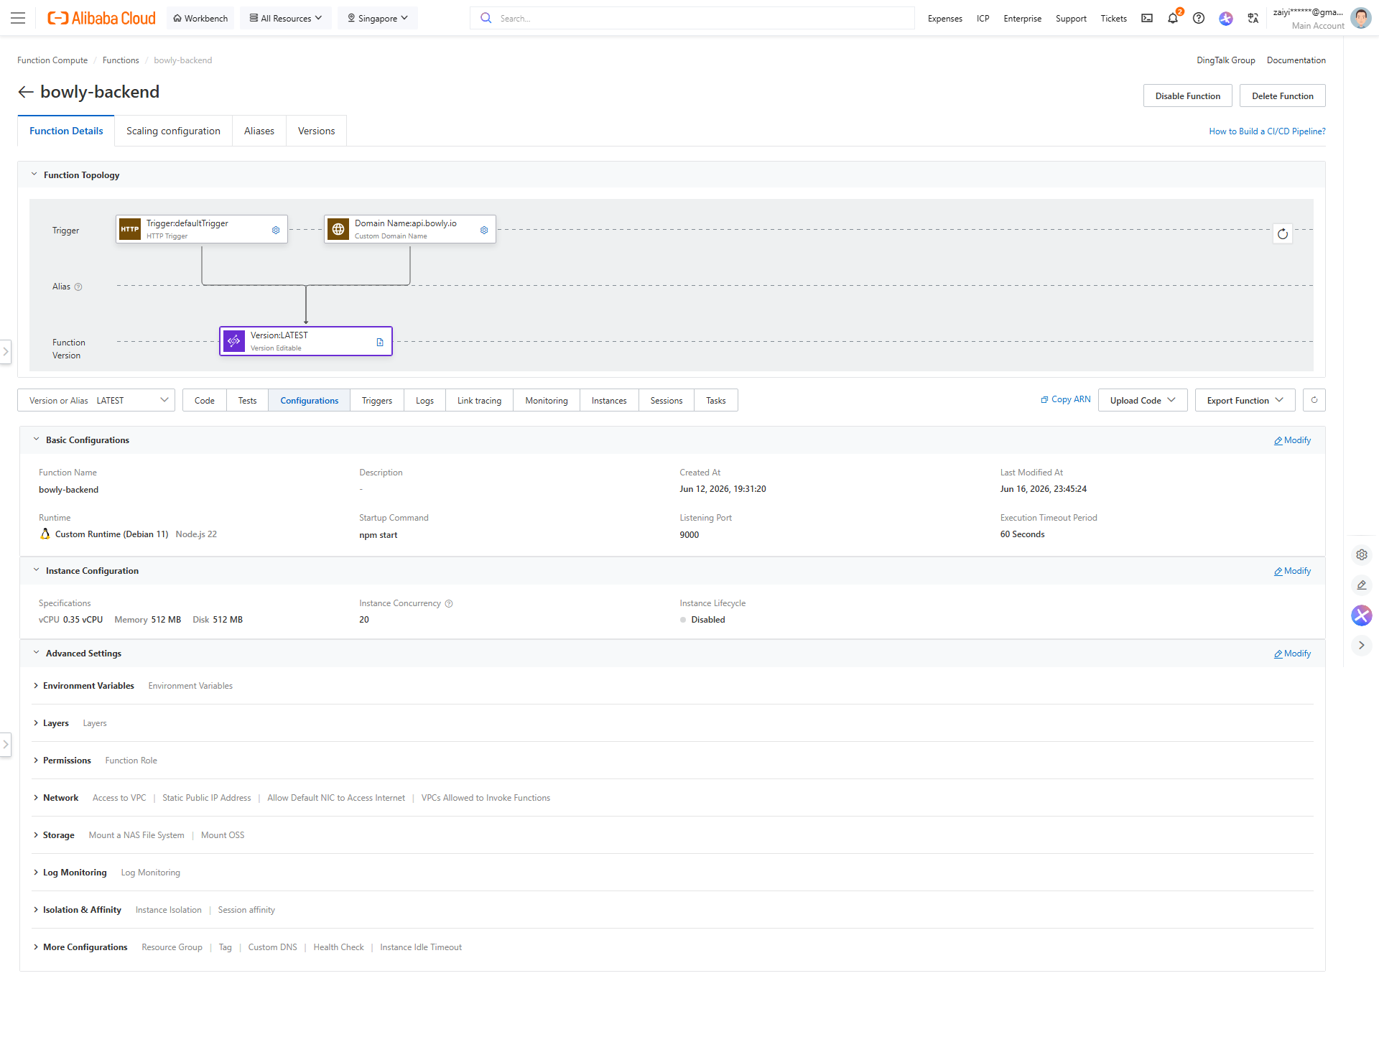
Task: Click Instance Concurrency help icon
Action: tap(449, 603)
